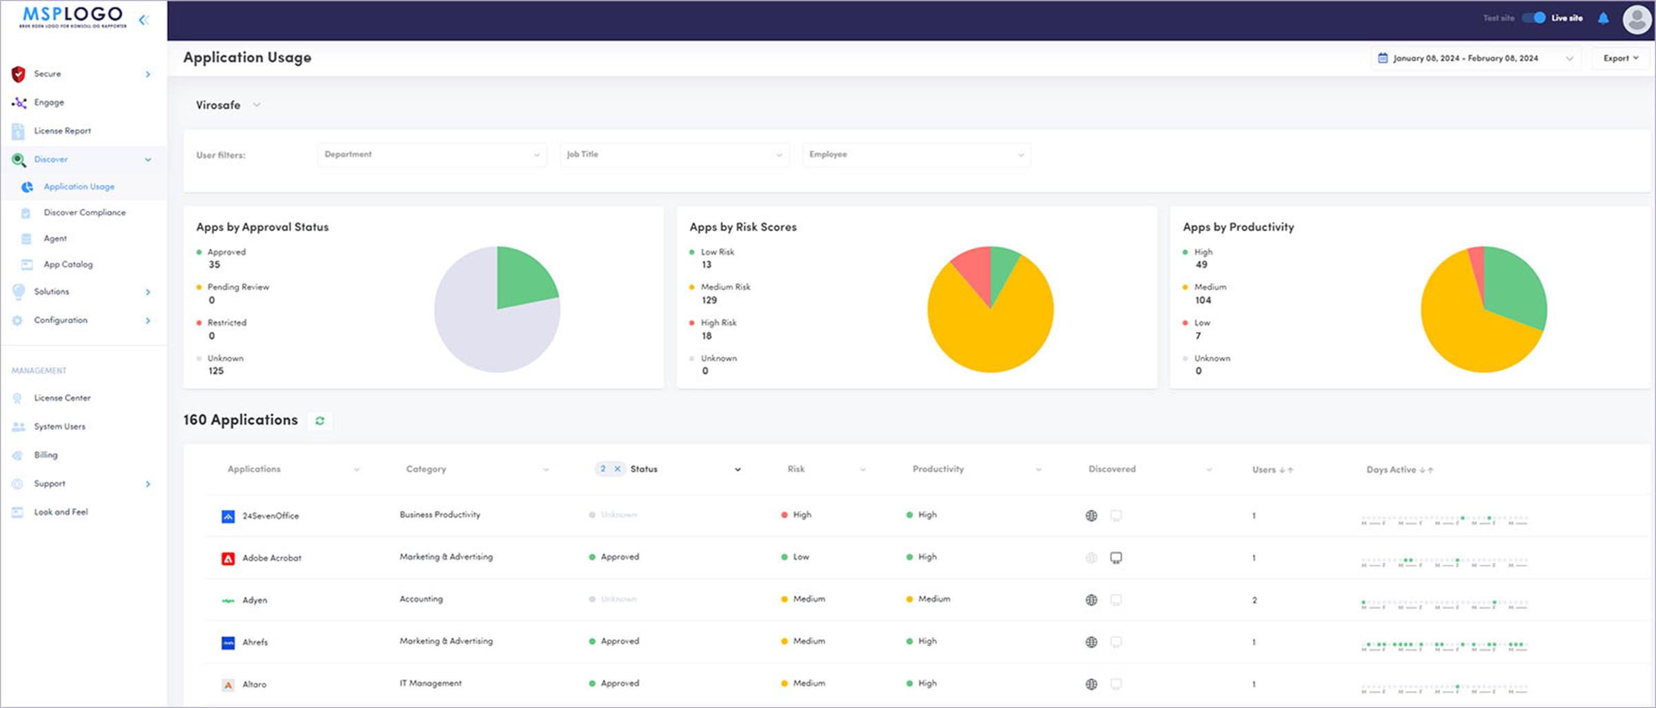Viewport: 1656px width, 708px height.
Task: Open the Category column filter
Action: 546,470
